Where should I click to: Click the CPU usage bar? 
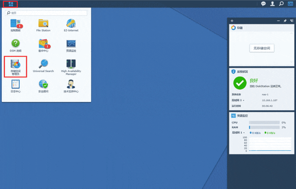point(264,122)
